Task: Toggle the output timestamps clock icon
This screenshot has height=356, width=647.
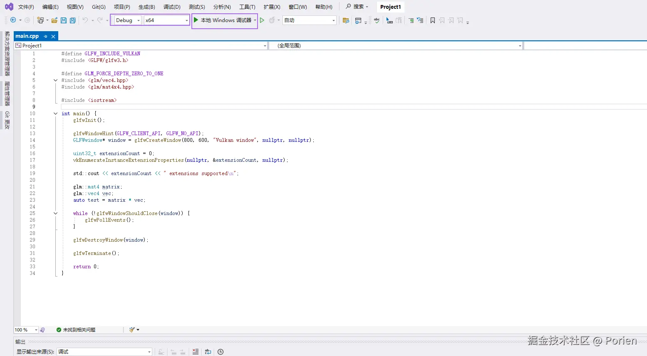Action: pos(221,352)
